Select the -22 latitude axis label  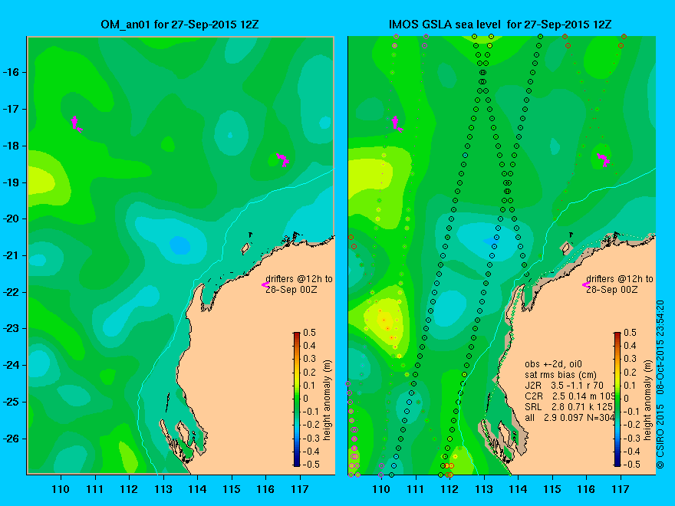click(x=12, y=292)
